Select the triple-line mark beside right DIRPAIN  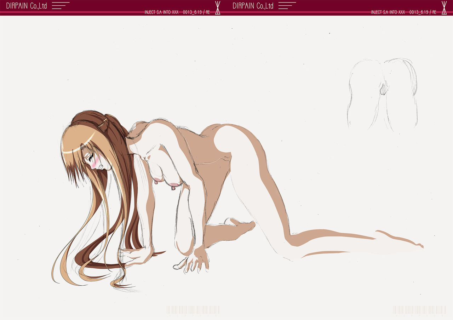point(287,6)
